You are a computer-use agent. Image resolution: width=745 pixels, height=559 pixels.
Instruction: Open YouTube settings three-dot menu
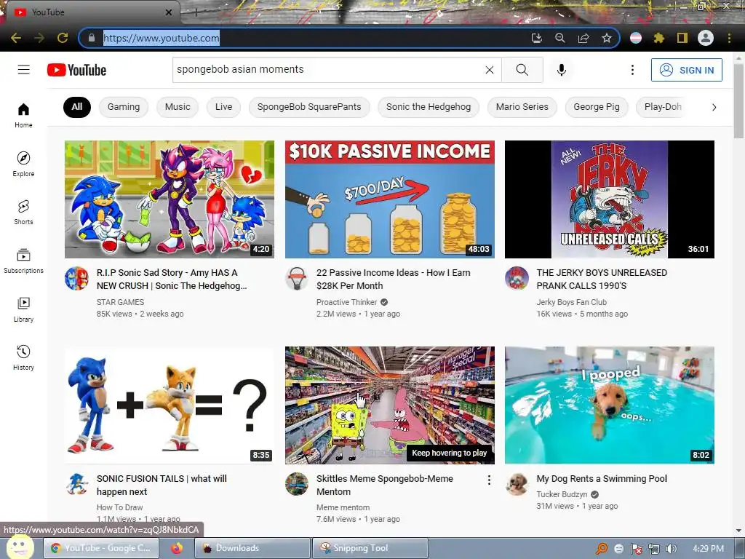click(632, 70)
